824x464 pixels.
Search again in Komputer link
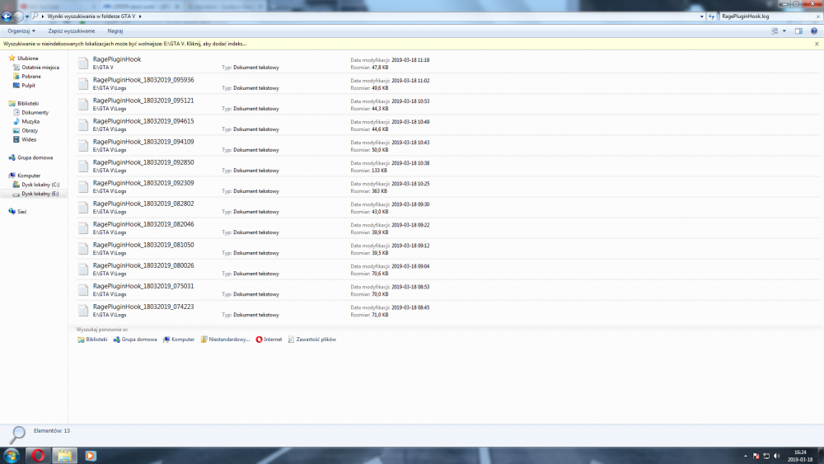[x=179, y=340]
